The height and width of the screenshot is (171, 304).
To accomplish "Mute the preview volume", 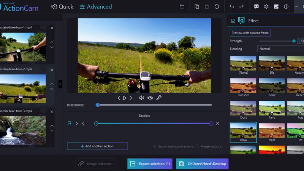I will tap(141, 98).
